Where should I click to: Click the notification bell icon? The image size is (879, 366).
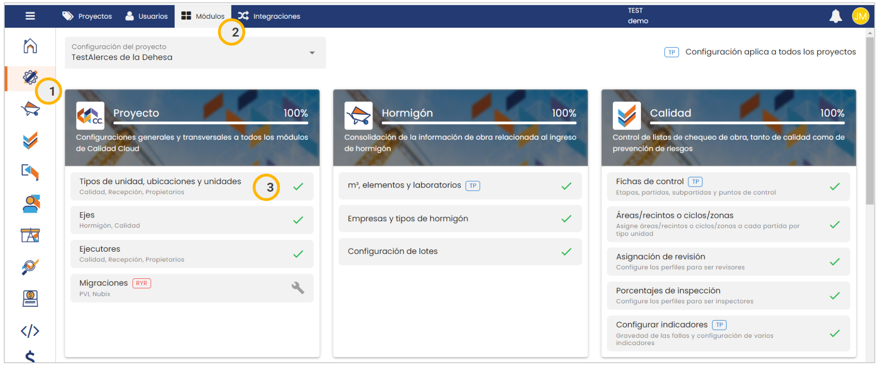point(835,16)
